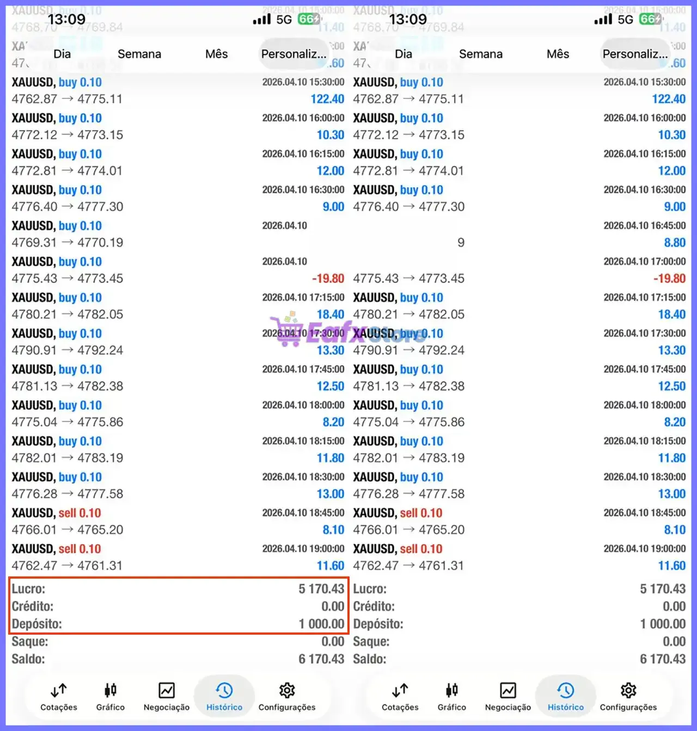Select Depósito value 1 000.00 on left screen
Image resolution: width=697 pixels, height=731 pixels.
tap(322, 624)
